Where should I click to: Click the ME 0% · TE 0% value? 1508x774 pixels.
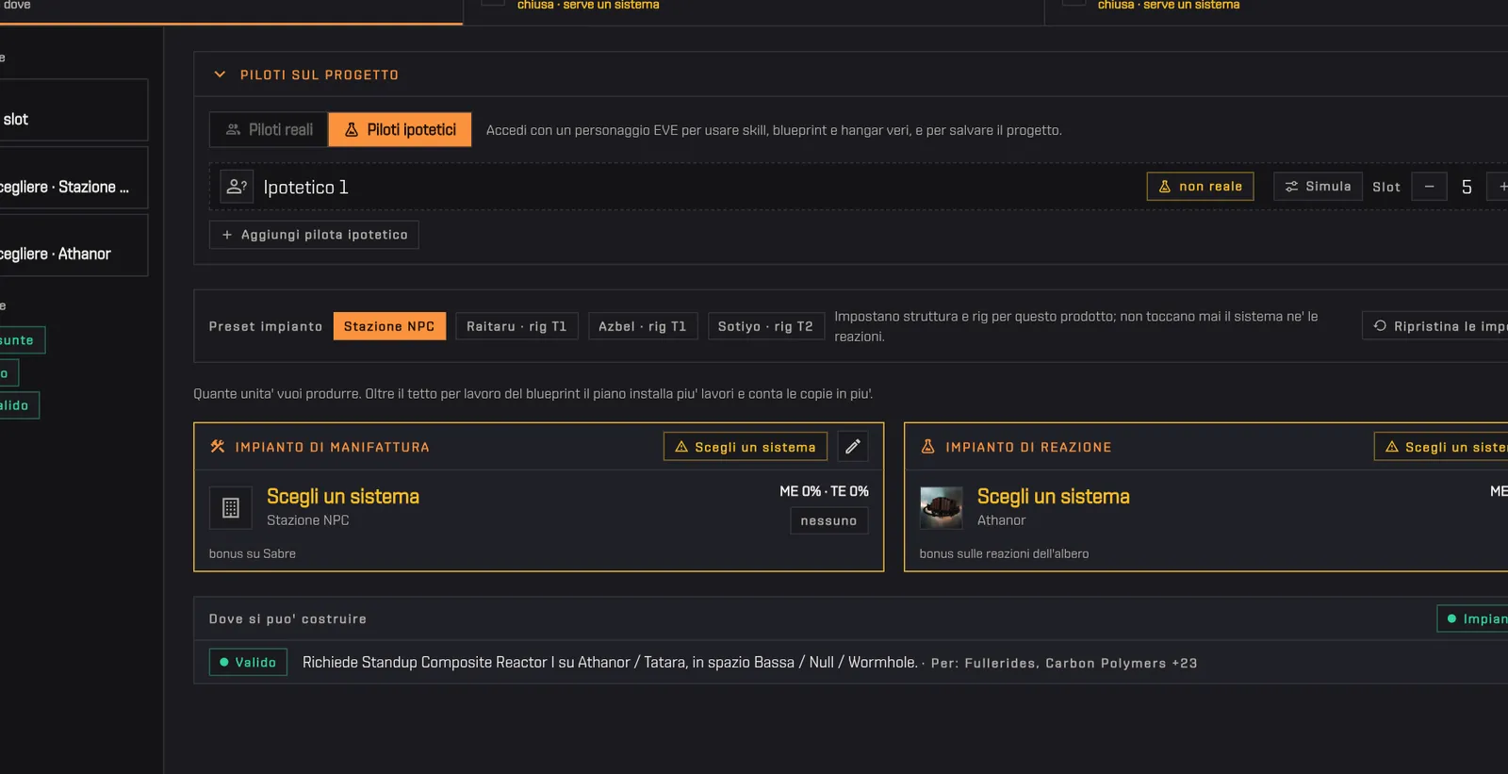pos(824,491)
